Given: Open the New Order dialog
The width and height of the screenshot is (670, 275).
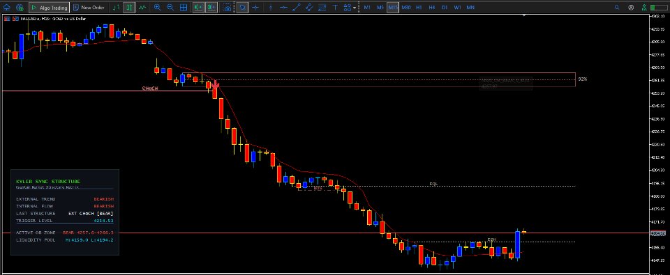Looking at the screenshot, I should (88, 8).
